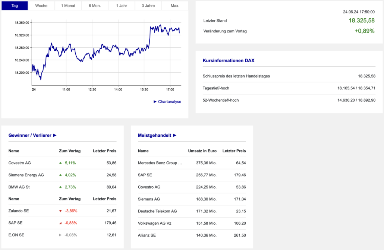Click the Covestro AG change 5,11%
The image size is (384, 250).
pyautogui.click(x=70, y=163)
